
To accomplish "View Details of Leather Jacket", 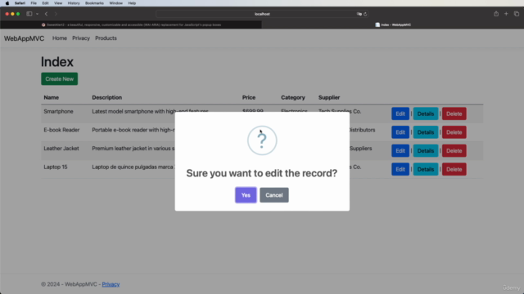I will pyautogui.click(x=426, y=150).
